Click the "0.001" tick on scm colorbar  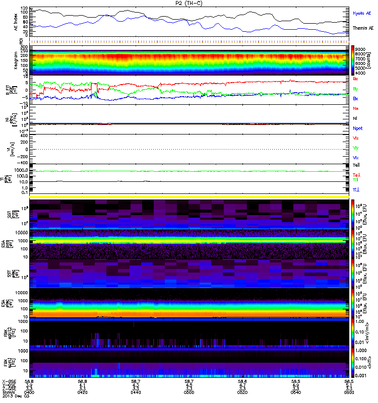[360, 375]
